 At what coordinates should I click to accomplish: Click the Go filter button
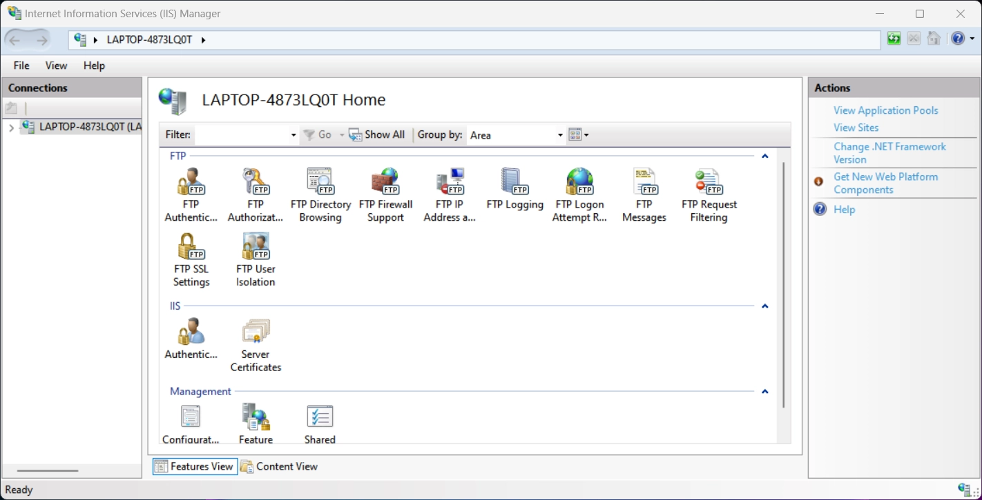(318, 134)
